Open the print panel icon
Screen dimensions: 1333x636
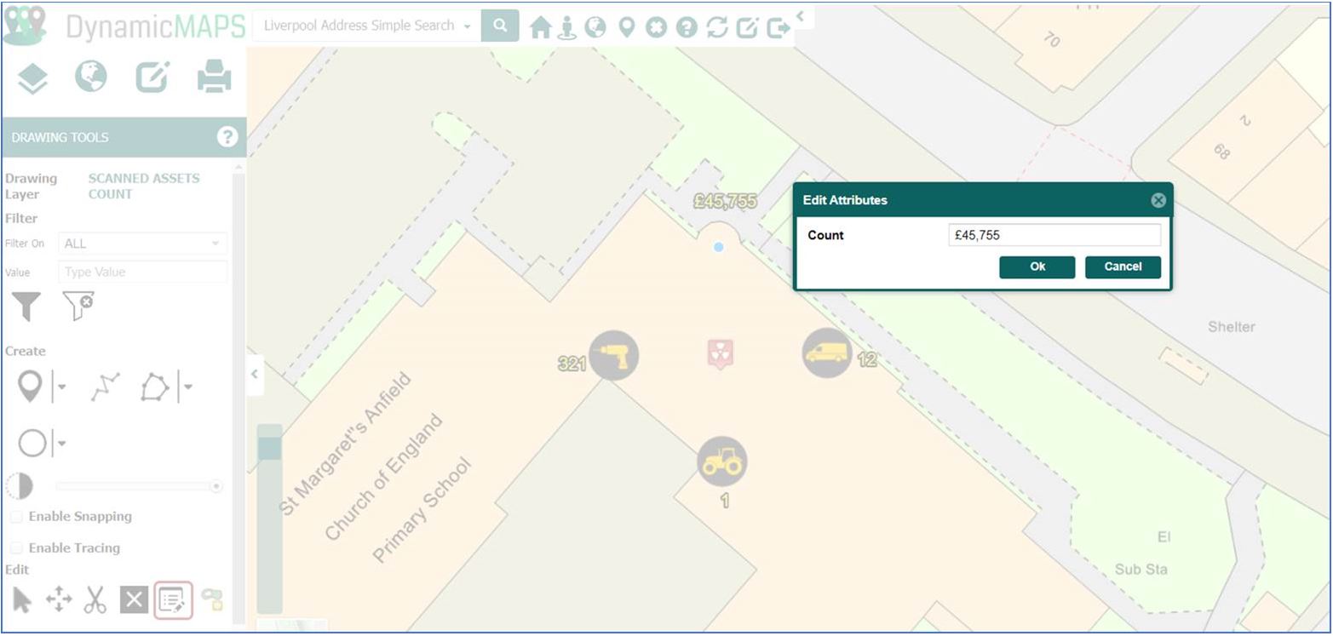[214, 77]
